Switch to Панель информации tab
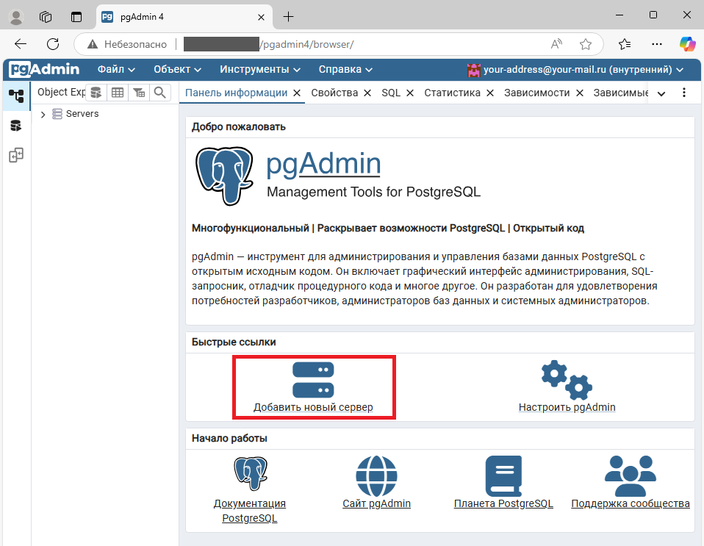This screenshot has width=704, height=546. (236, 93)
